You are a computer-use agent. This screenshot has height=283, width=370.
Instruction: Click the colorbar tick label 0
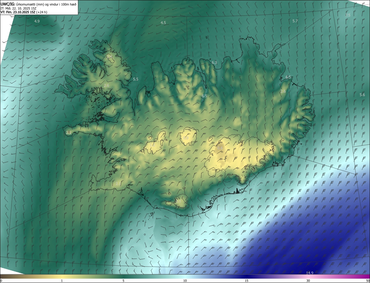point(1,281)
